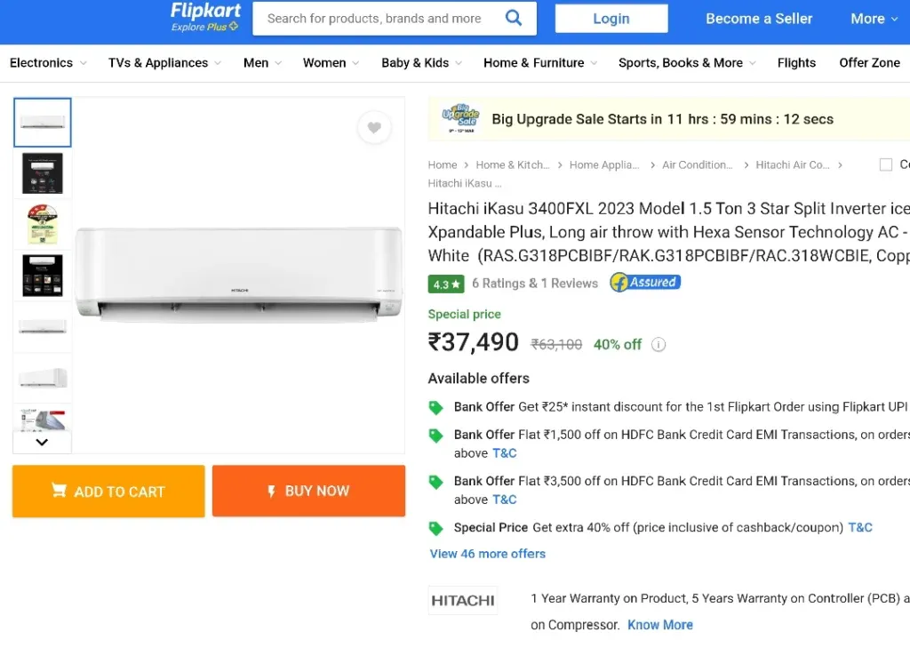
Task: Click the Hitachi brand logo
Action: (x=462, y=600)
